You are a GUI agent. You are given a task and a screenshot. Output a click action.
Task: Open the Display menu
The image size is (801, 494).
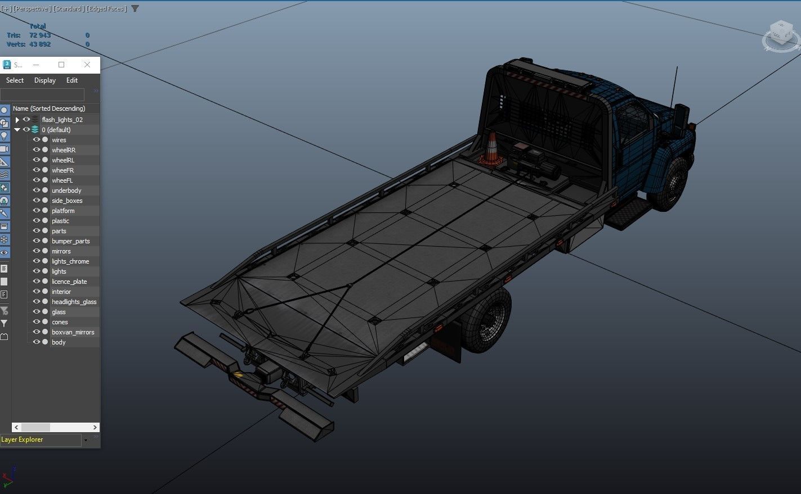point(45,80)
